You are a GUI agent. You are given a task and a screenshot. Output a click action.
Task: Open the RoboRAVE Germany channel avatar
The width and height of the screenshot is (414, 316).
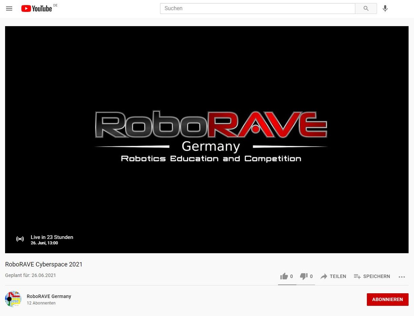pyautogui.click(x=13, y=299)
